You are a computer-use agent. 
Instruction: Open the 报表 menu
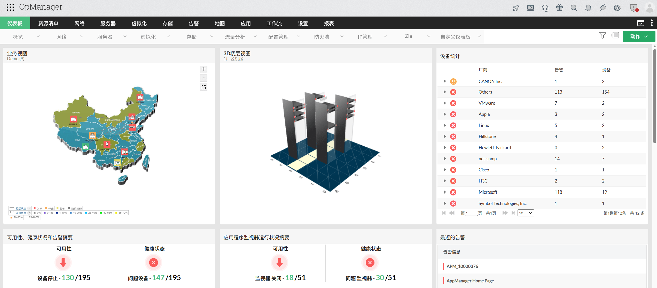(329, 23)
